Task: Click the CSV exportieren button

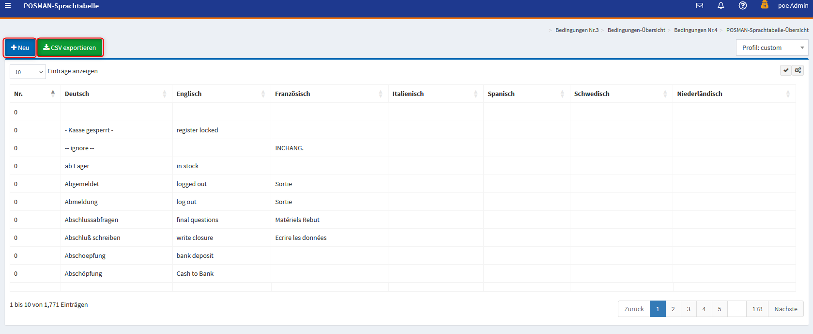Action: [x=70, y=48]
